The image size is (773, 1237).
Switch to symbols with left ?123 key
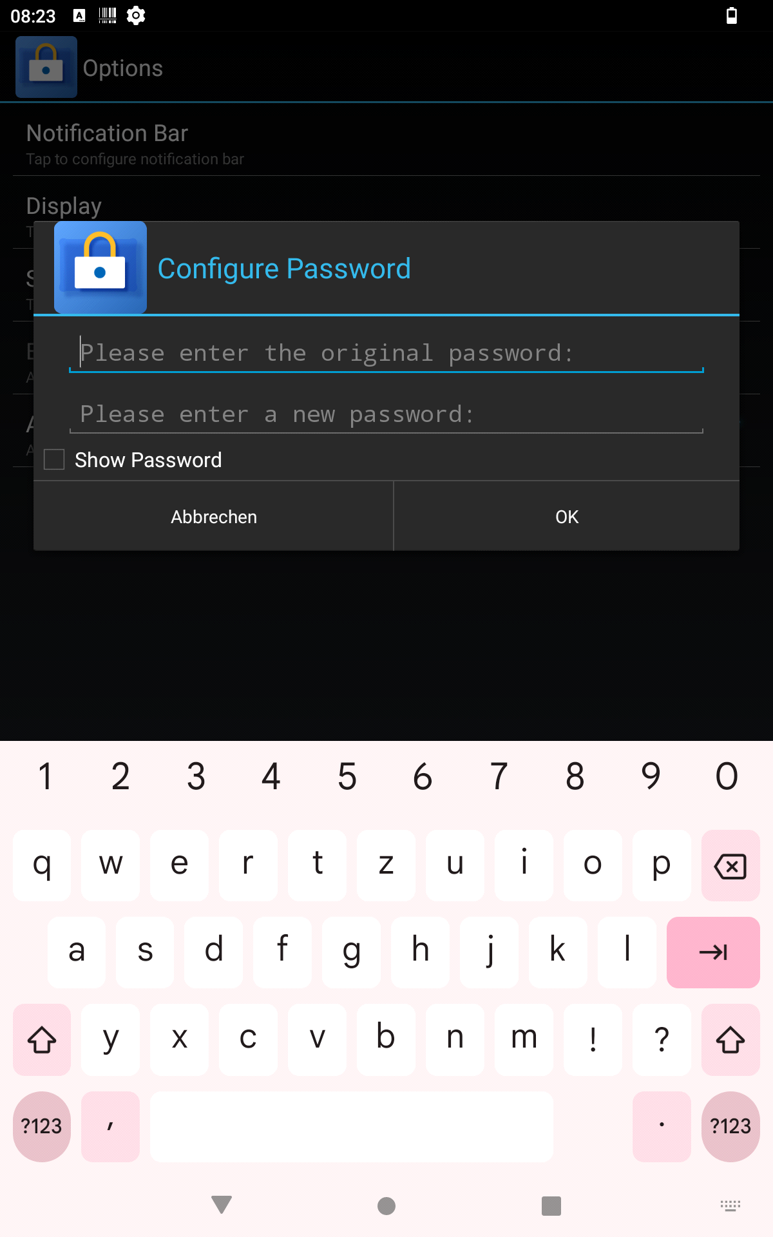[42, 1126]
